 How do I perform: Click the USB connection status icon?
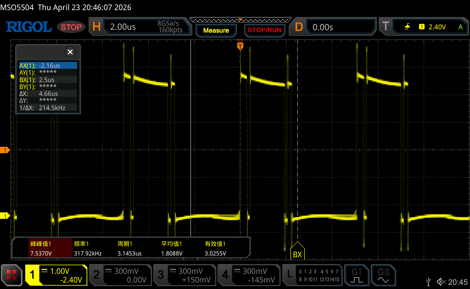(428, 281)
